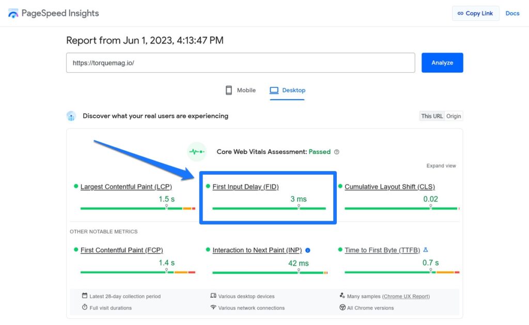The height and width of the screenshot is (325, 529).
Task: Click the FID distribution bar marker
Action: (300, 206)
